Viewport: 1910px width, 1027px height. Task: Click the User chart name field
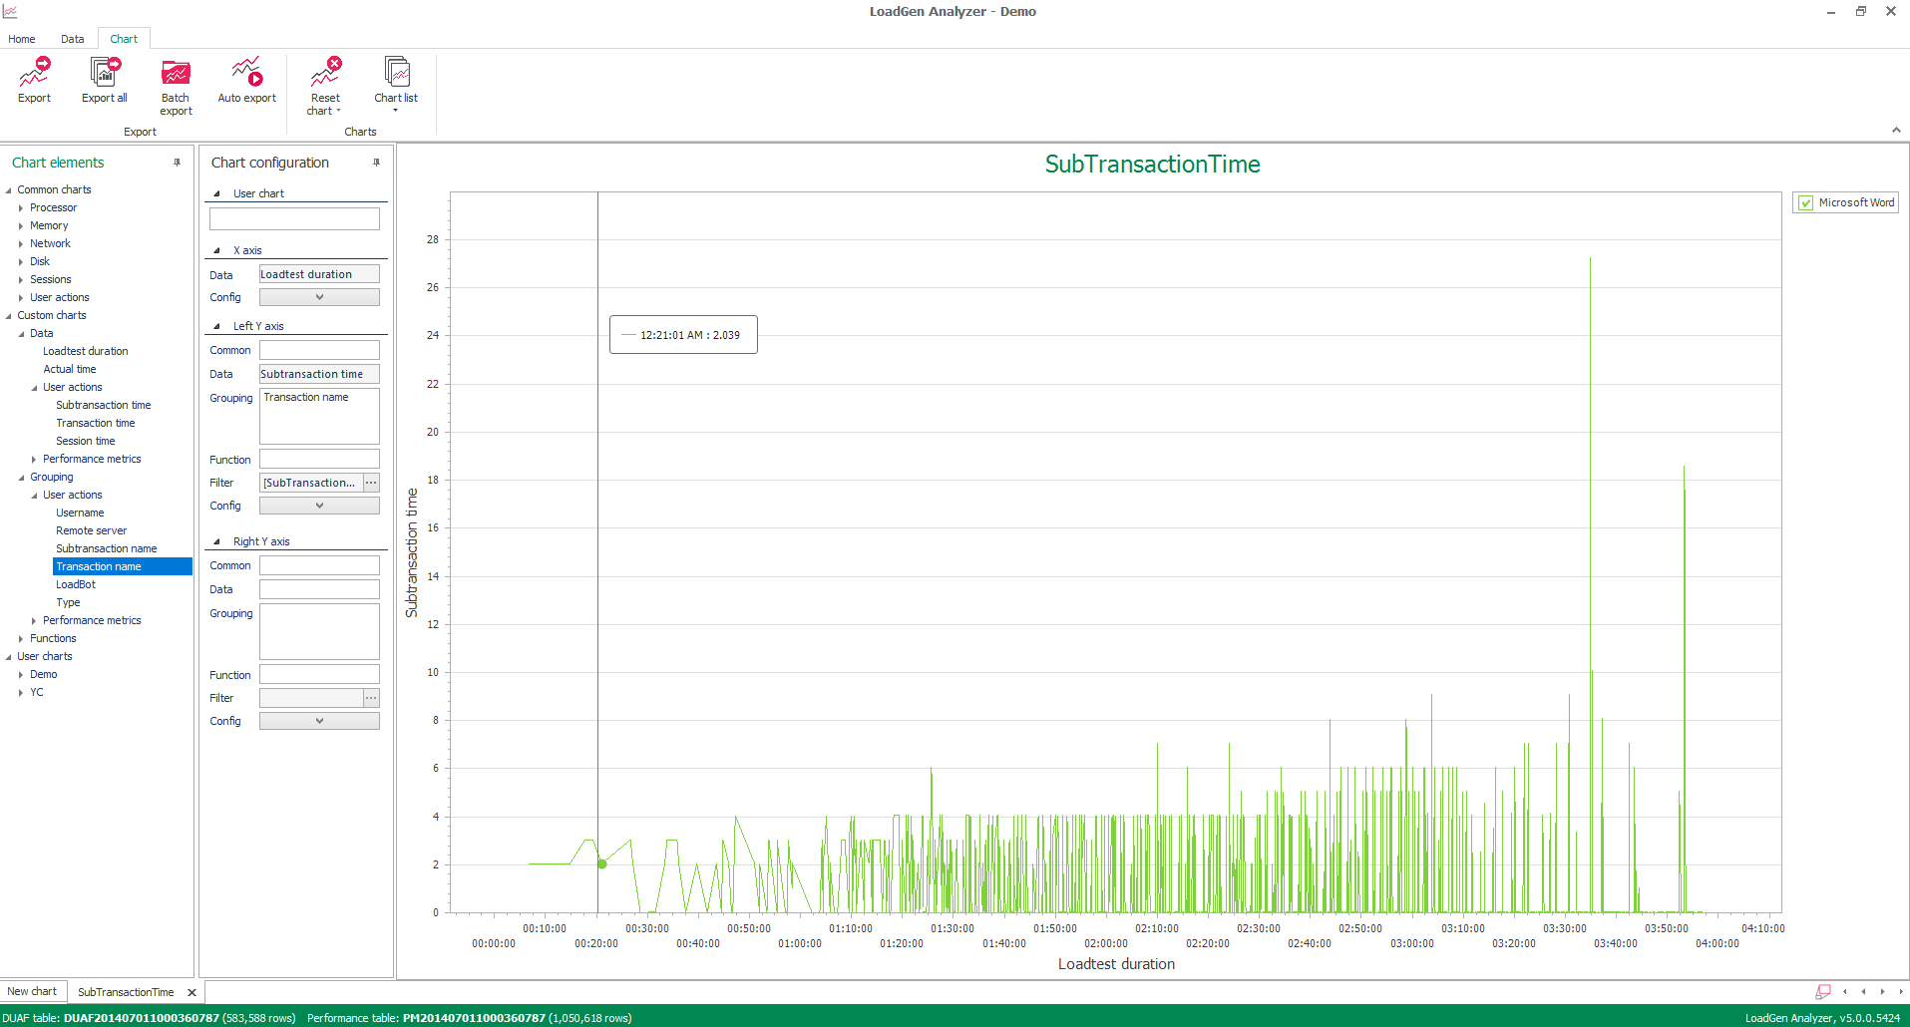[x=294, y=219]
